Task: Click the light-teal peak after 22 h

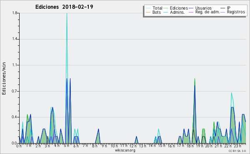Action: [232, 93]
